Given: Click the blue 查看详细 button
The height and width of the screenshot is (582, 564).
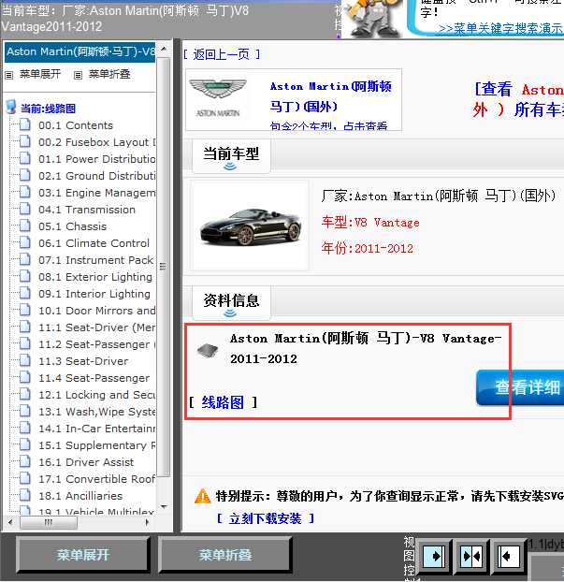Looking at the screenshot, I should pos(520,387).
